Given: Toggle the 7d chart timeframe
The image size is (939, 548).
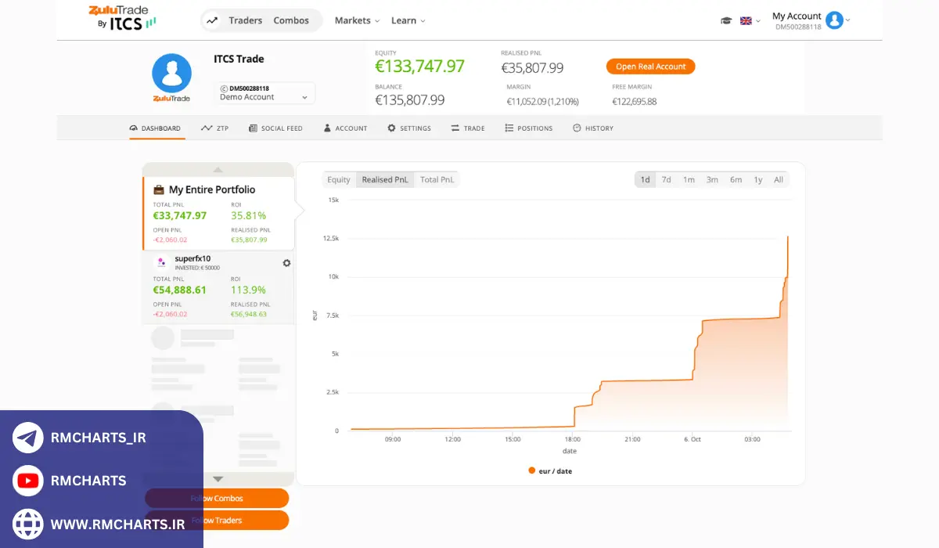Looking at the screenshot, I should [x=666, y=179].
